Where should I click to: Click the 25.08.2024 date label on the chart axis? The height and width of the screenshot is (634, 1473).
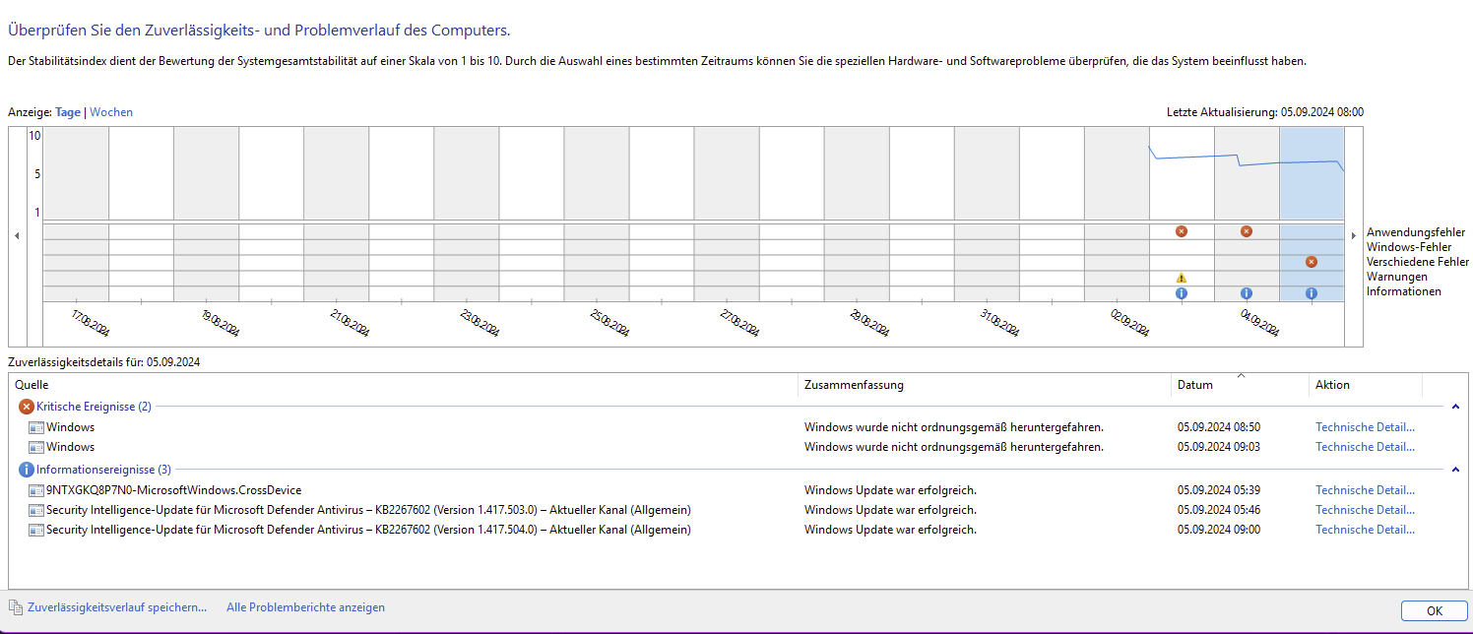[609, 323]
